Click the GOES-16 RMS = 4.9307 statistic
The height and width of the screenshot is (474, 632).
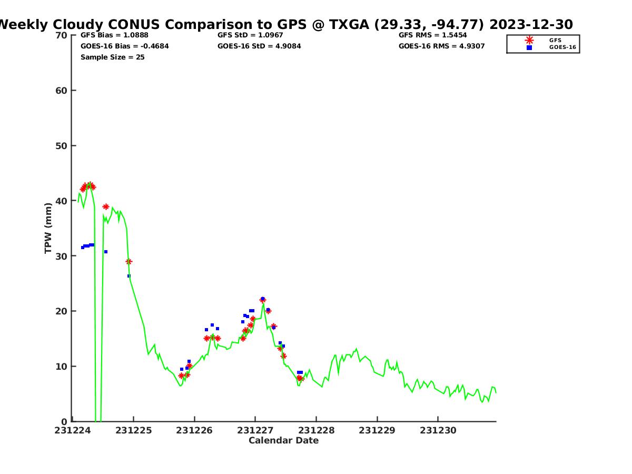[442, 46]
